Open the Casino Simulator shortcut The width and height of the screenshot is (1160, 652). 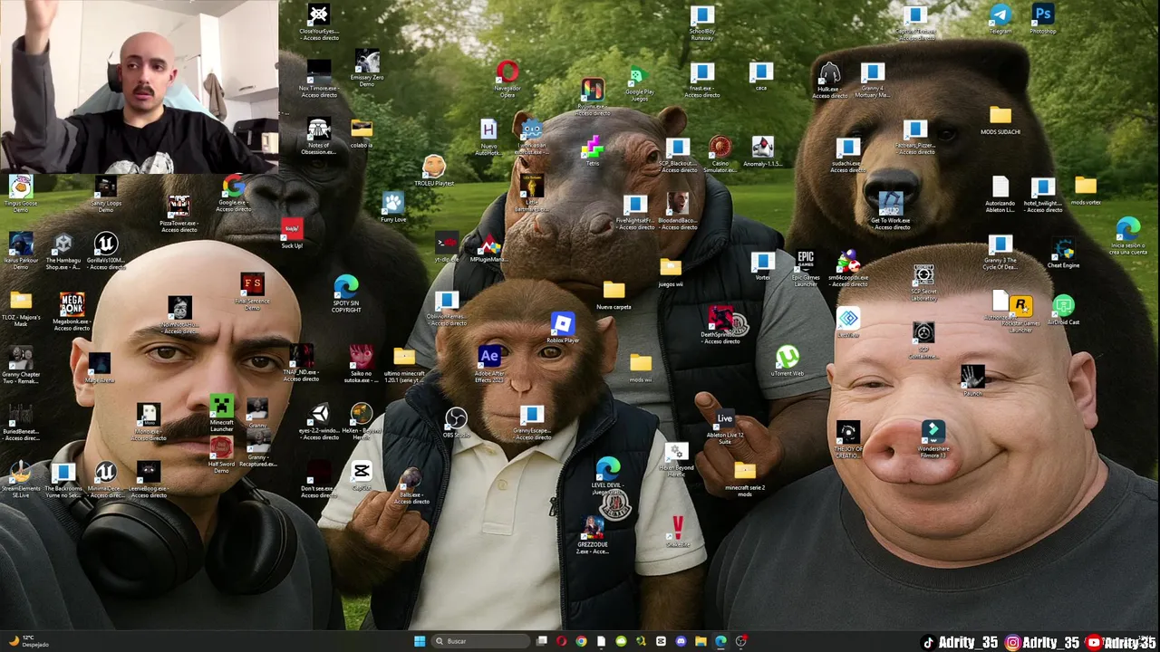(720, 154)
